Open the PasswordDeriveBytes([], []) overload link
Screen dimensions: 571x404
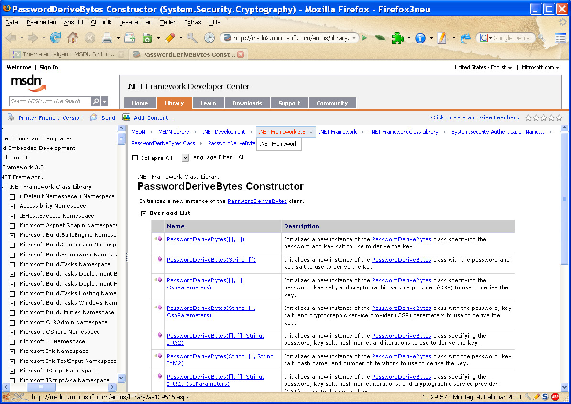205,239
